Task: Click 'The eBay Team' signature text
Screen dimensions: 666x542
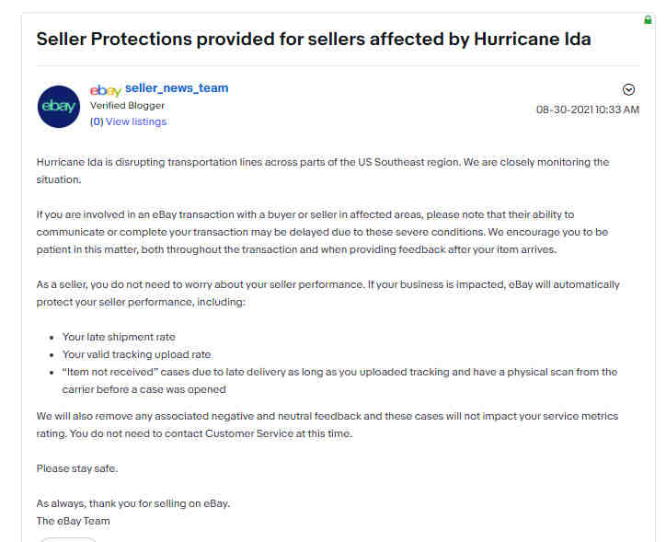Action: [x=73, y=521]
